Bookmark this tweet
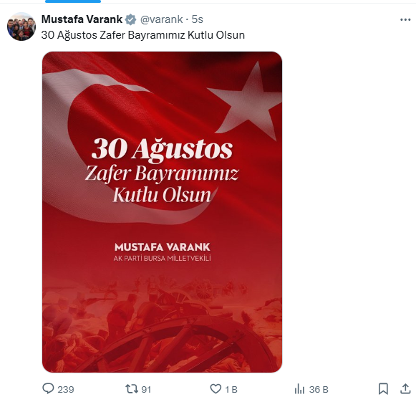 coord(383,389)
